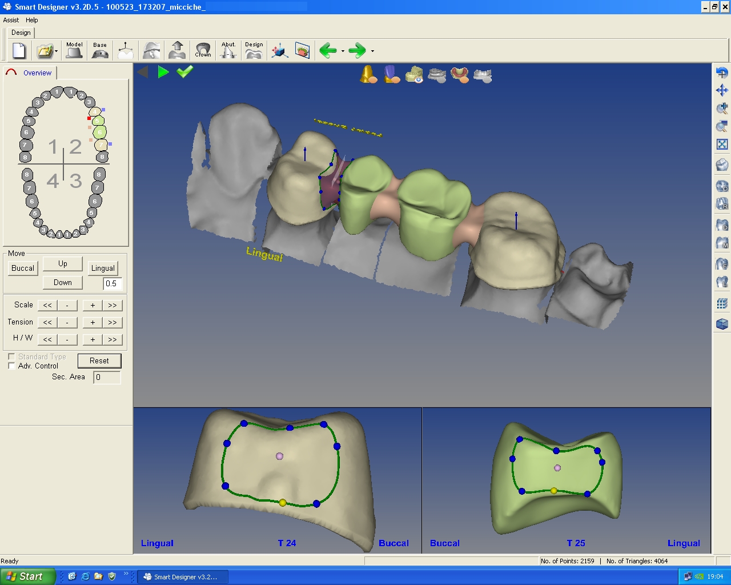This screenshot has width=731, height=585.
Task: Open the Model toolbar tool
Action: (x=74, y=50)
